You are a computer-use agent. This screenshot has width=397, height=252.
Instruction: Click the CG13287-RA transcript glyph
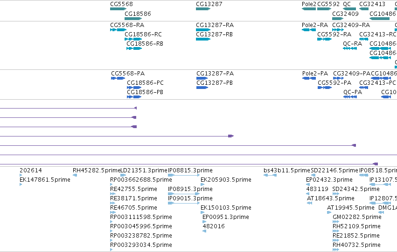pyautogui.click(x=203, y=30)
